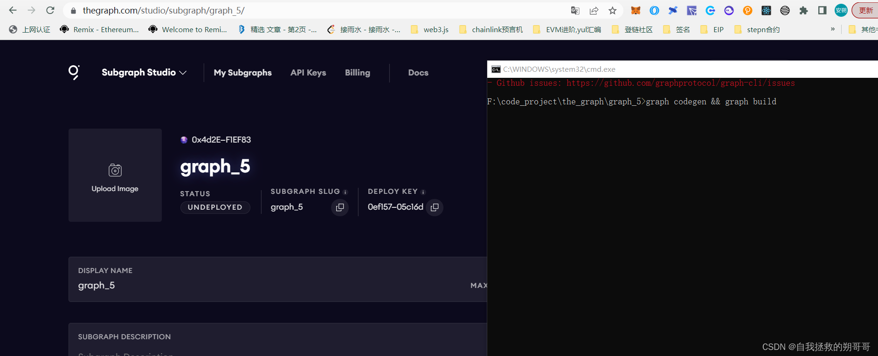
Task: Click the cmd.exe title bar
Action: point(683,69)
